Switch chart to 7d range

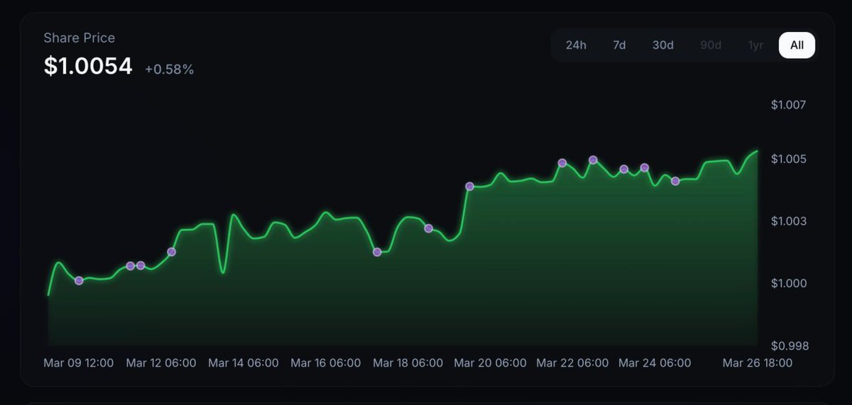[x=619, y=45]
